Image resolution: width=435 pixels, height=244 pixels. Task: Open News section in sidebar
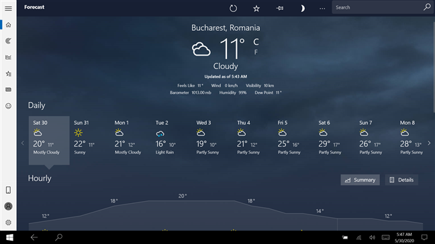tap(8, 90)
